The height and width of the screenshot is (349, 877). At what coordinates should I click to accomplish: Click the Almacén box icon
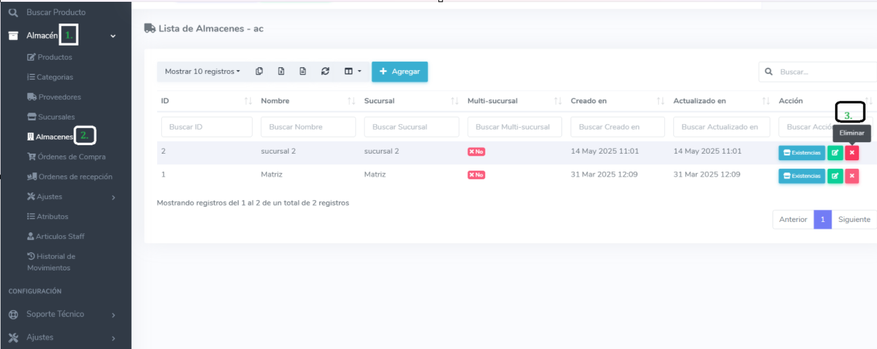[x=13, y=36]
